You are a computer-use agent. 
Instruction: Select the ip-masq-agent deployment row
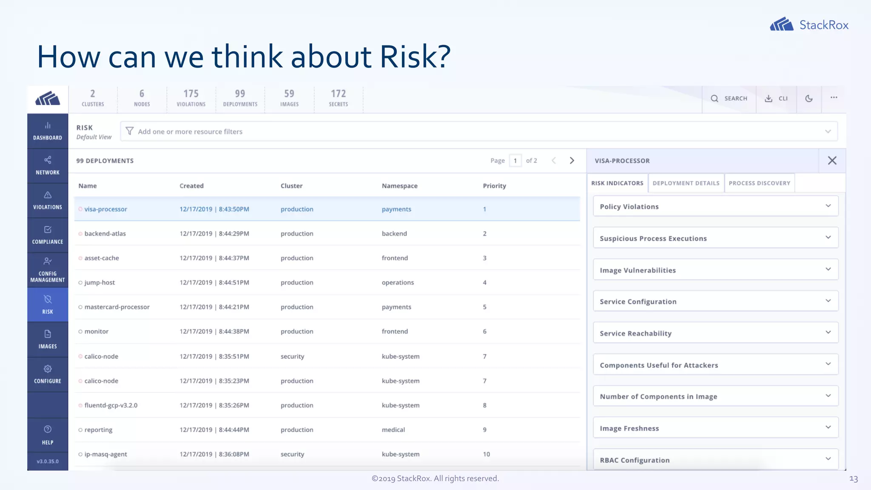pos(327,454)
